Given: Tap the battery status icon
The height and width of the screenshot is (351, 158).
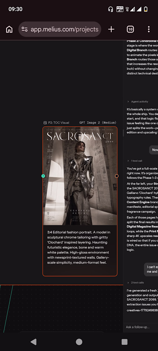Looking at the screenshot, I should coord(146,9).
